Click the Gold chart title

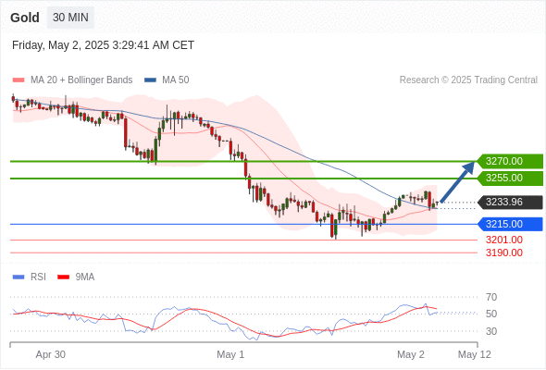point(25,18)
